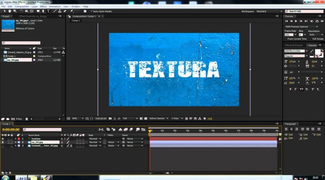Toggle loop option in Preview panel

[317, 21]
